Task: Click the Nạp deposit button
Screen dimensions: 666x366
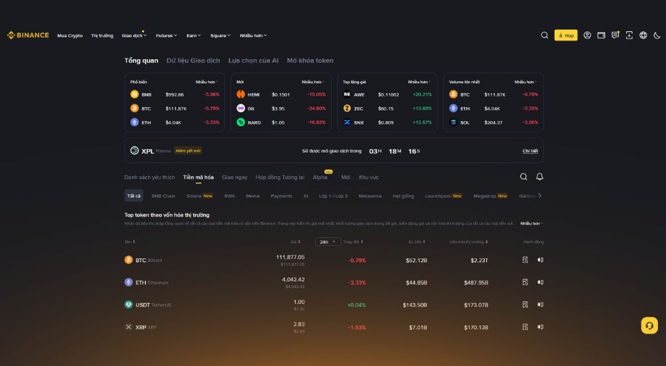Action: tap(565, 35)
